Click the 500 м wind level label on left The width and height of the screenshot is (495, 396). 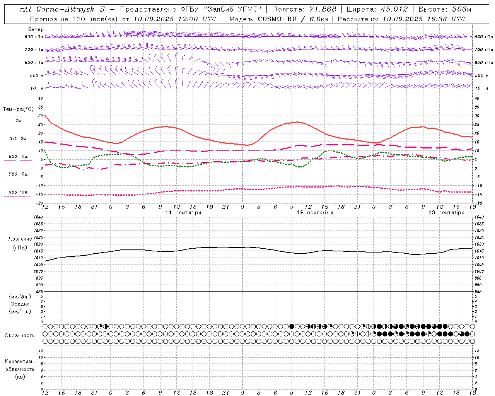tap(37, 75)
